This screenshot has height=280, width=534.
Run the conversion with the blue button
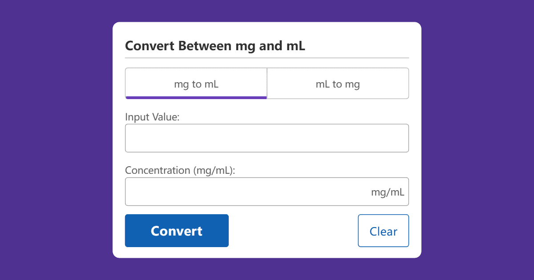click(177, 231)
